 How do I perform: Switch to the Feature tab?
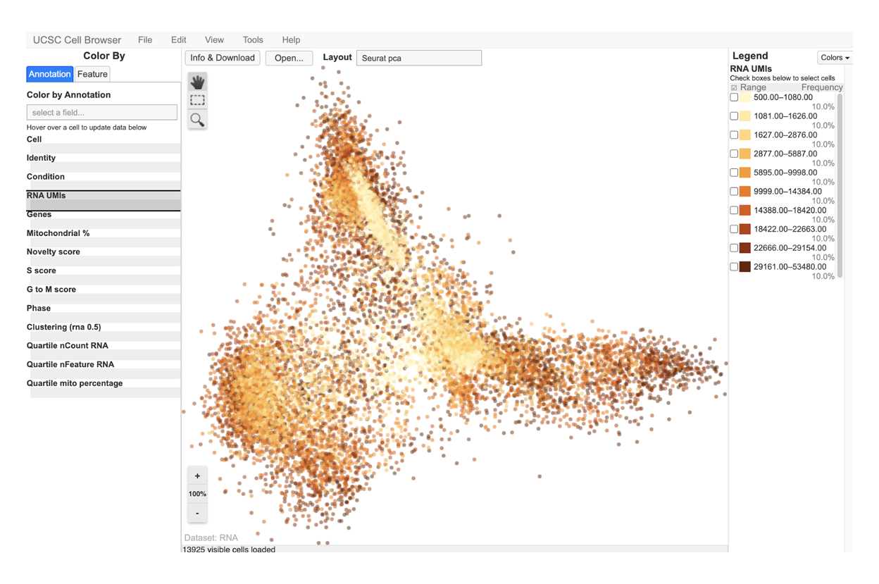(x=92, y=74)
